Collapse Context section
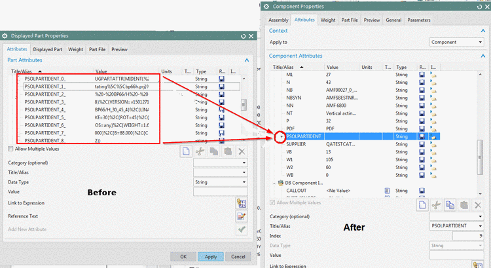The image size is (491, 268). [482, 31]
